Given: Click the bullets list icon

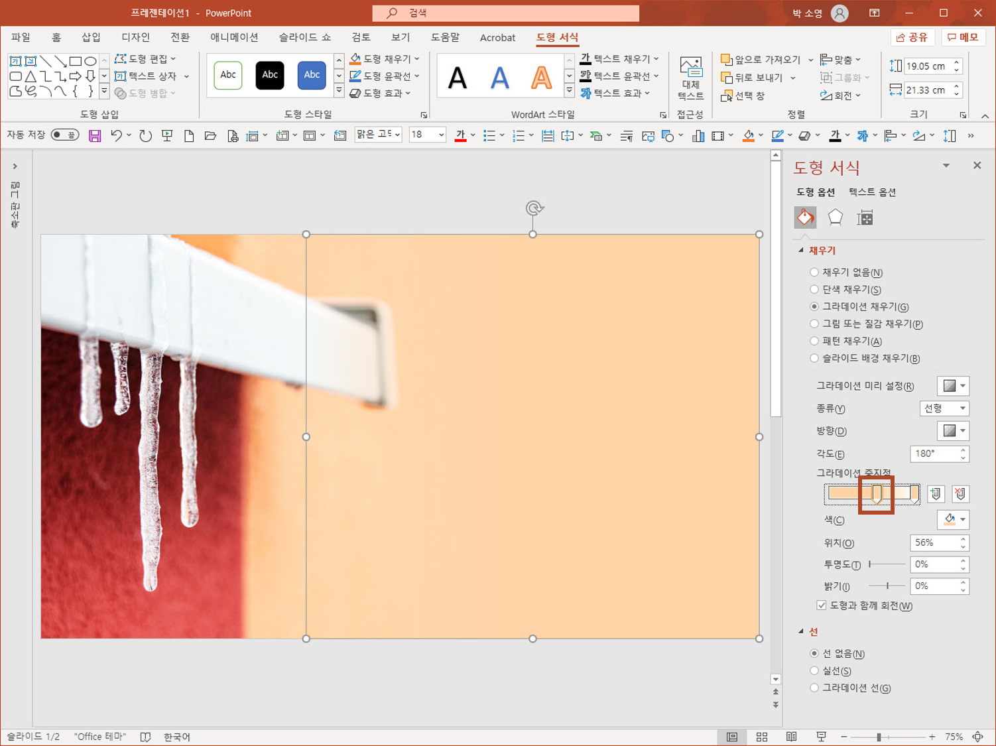Looking at the screenshot, I should tap(489, 136).
